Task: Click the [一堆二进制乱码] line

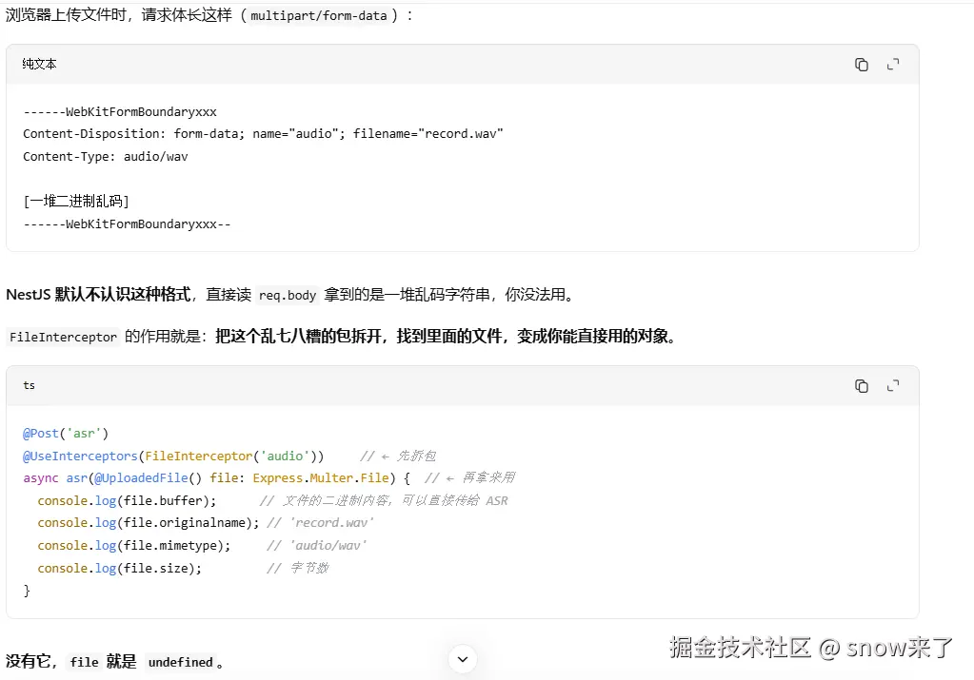Action: tap(76, 201)
